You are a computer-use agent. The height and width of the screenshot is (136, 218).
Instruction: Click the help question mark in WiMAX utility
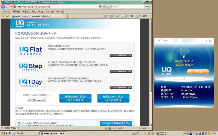point(206,41)
